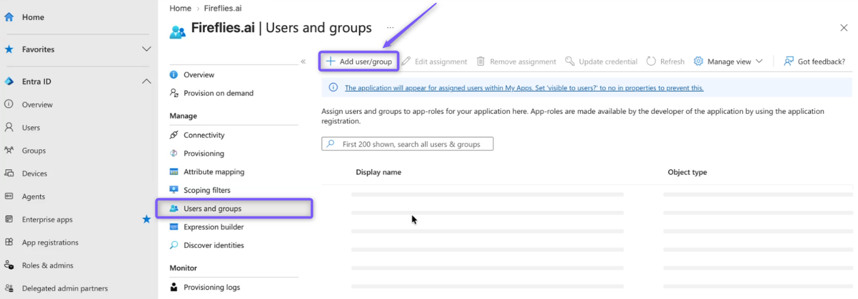Open Provisioning logs under Monitor
The width and height of the screenshot is (858, 299).
pos(212,287)
